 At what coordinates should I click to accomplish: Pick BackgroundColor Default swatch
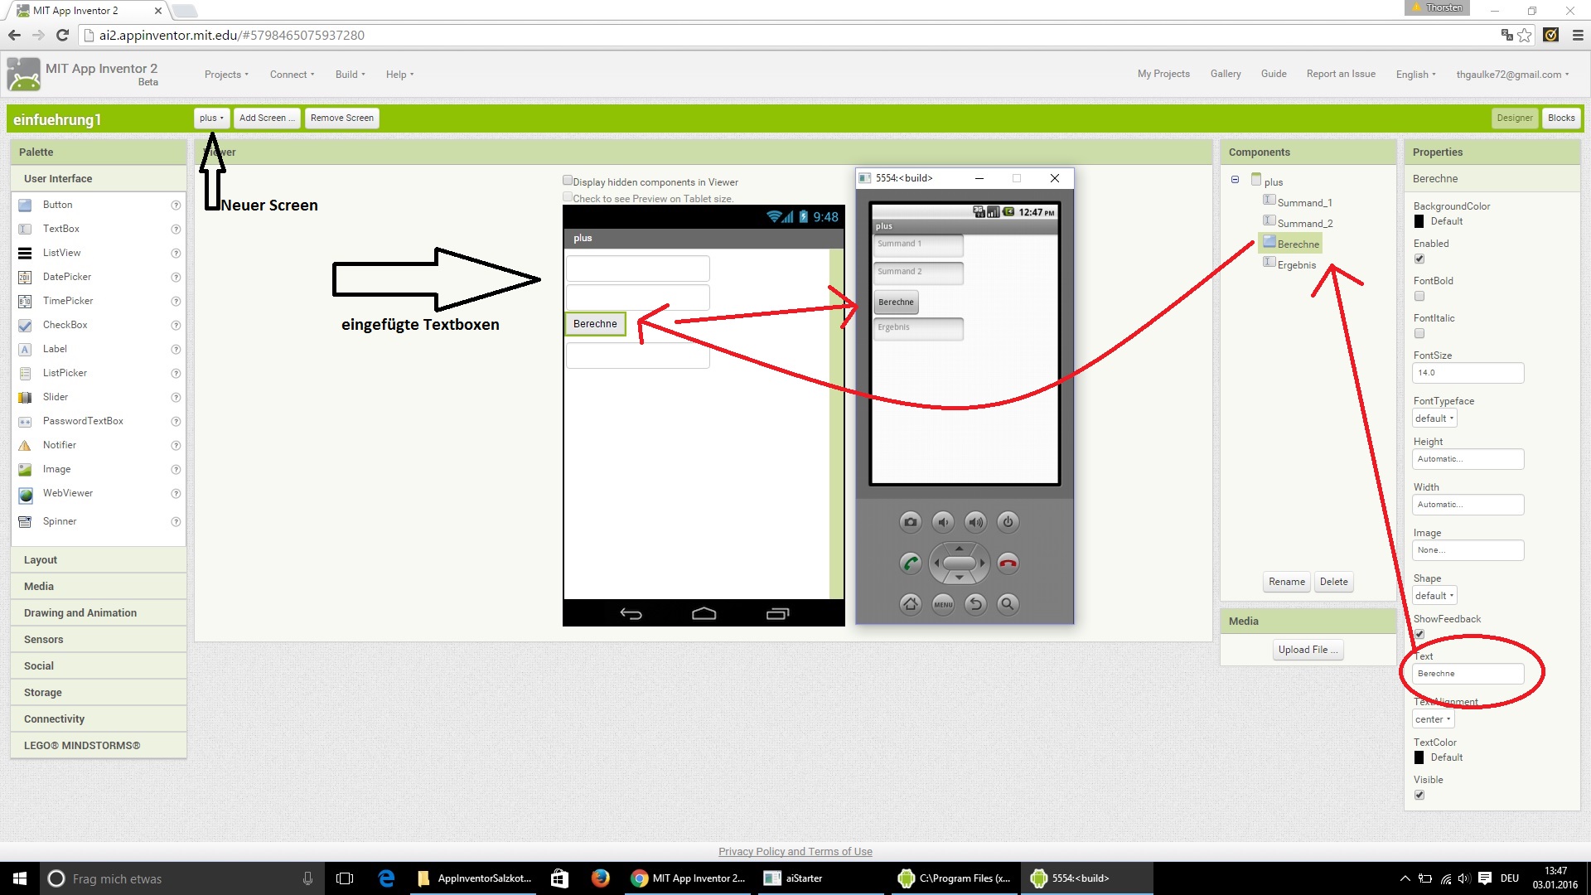click(1419, 221)
